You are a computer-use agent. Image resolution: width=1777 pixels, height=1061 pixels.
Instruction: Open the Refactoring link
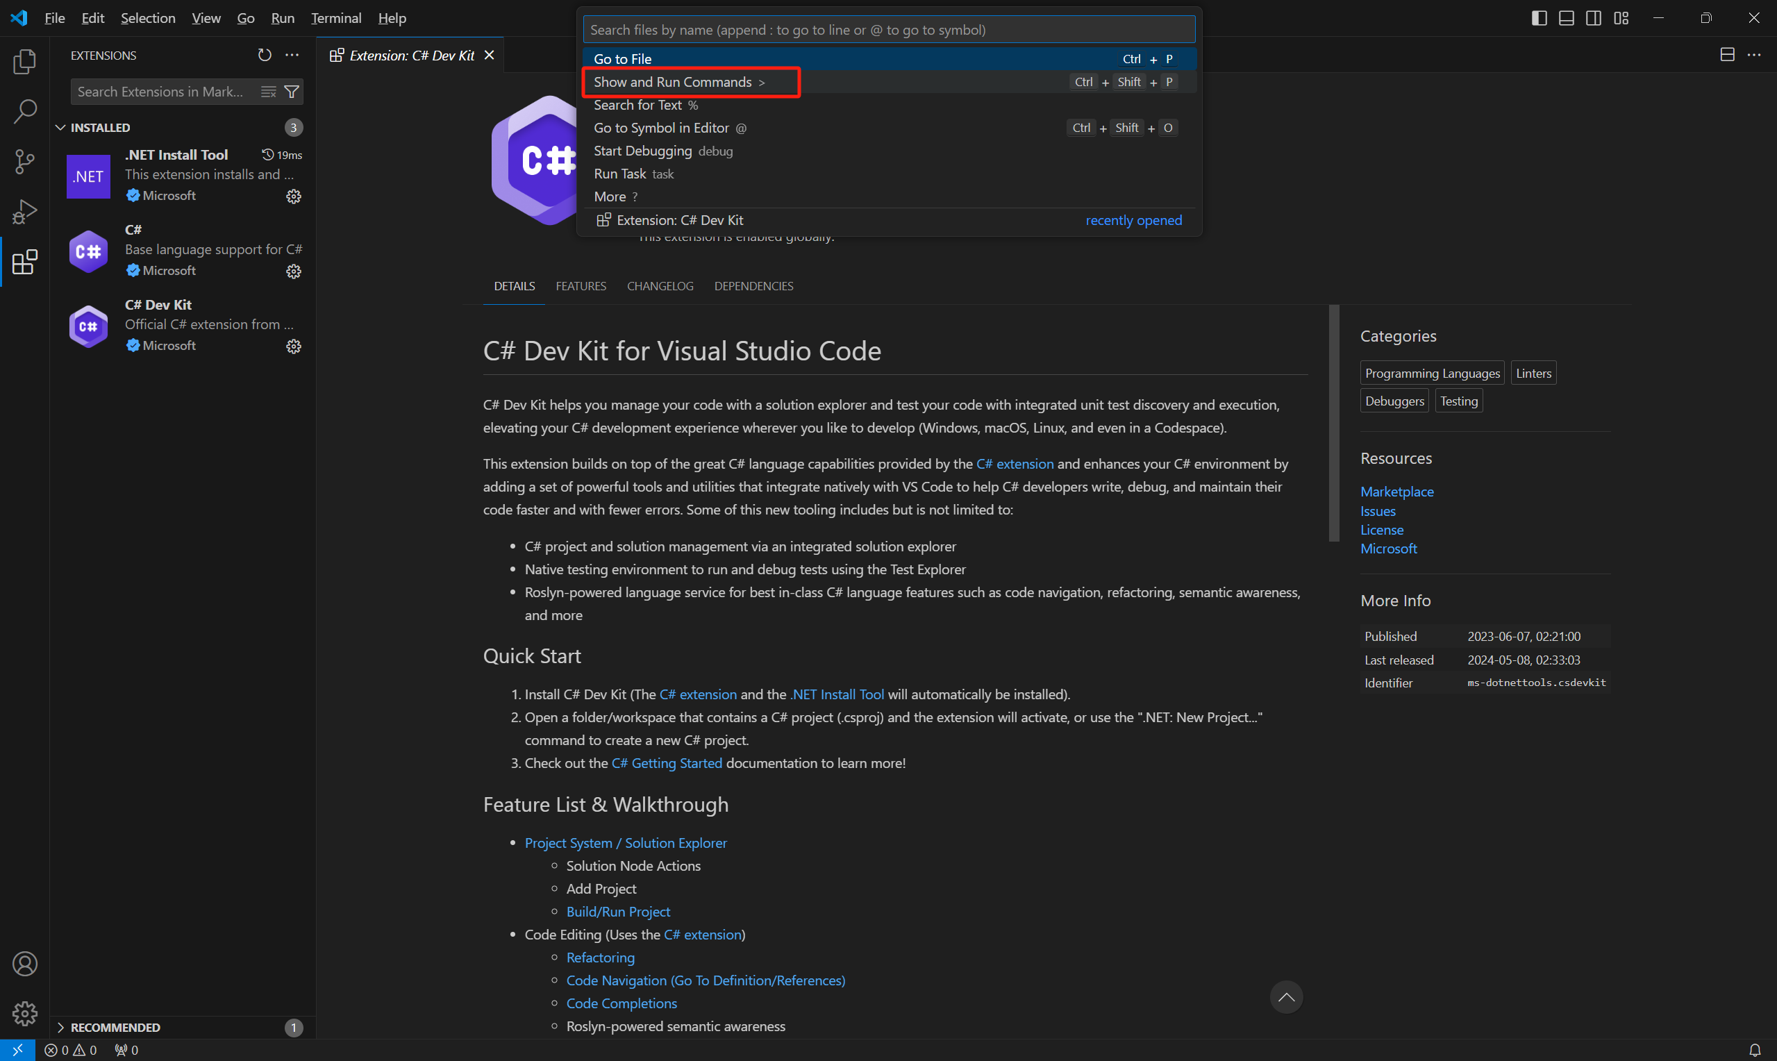[x=601, y=958]
